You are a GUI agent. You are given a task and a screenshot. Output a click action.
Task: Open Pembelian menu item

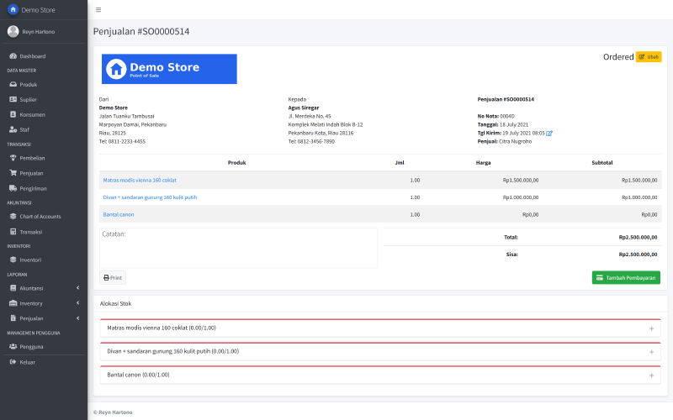[44, 158]
